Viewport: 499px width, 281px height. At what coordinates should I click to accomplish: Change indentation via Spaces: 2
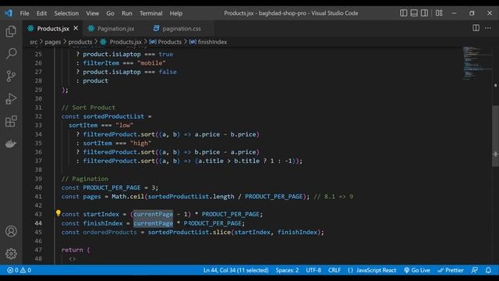coord(287,270)
